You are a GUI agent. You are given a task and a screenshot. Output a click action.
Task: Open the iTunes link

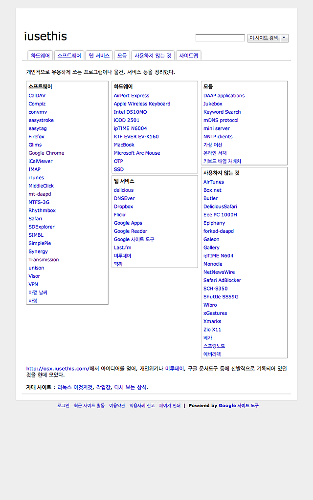tap(36, 178)
